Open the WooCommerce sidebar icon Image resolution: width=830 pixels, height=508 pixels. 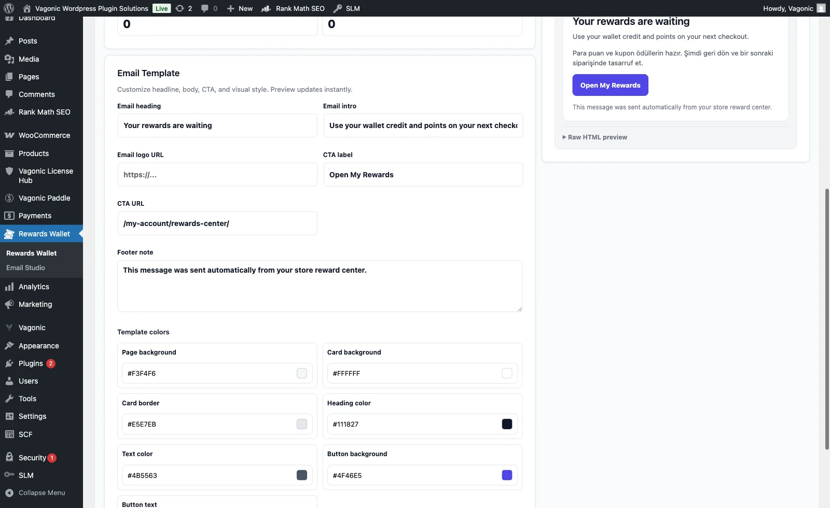pyautogui.click(x=9, y=135)
